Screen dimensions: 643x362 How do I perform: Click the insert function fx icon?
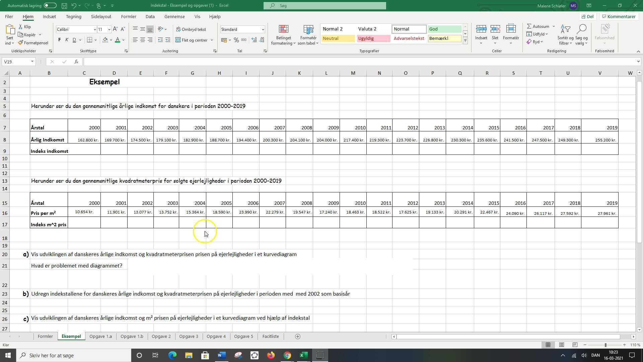pos(76,62)
